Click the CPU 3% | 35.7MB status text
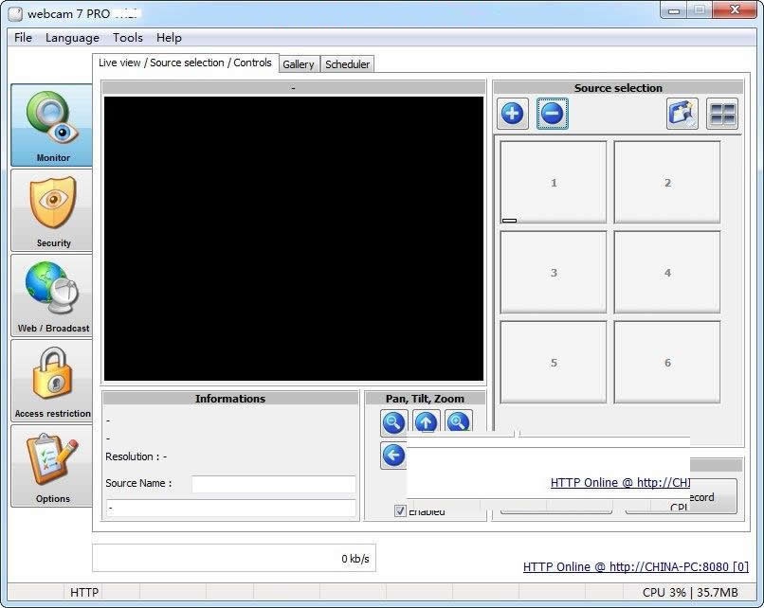This screenshot has width=764, height=608. click(x=690, y=592)
